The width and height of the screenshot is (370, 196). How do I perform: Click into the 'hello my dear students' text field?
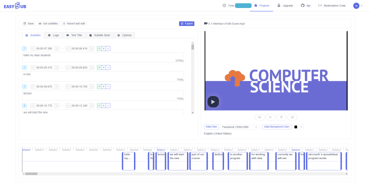pyautogui.click(x=103, y=57)
